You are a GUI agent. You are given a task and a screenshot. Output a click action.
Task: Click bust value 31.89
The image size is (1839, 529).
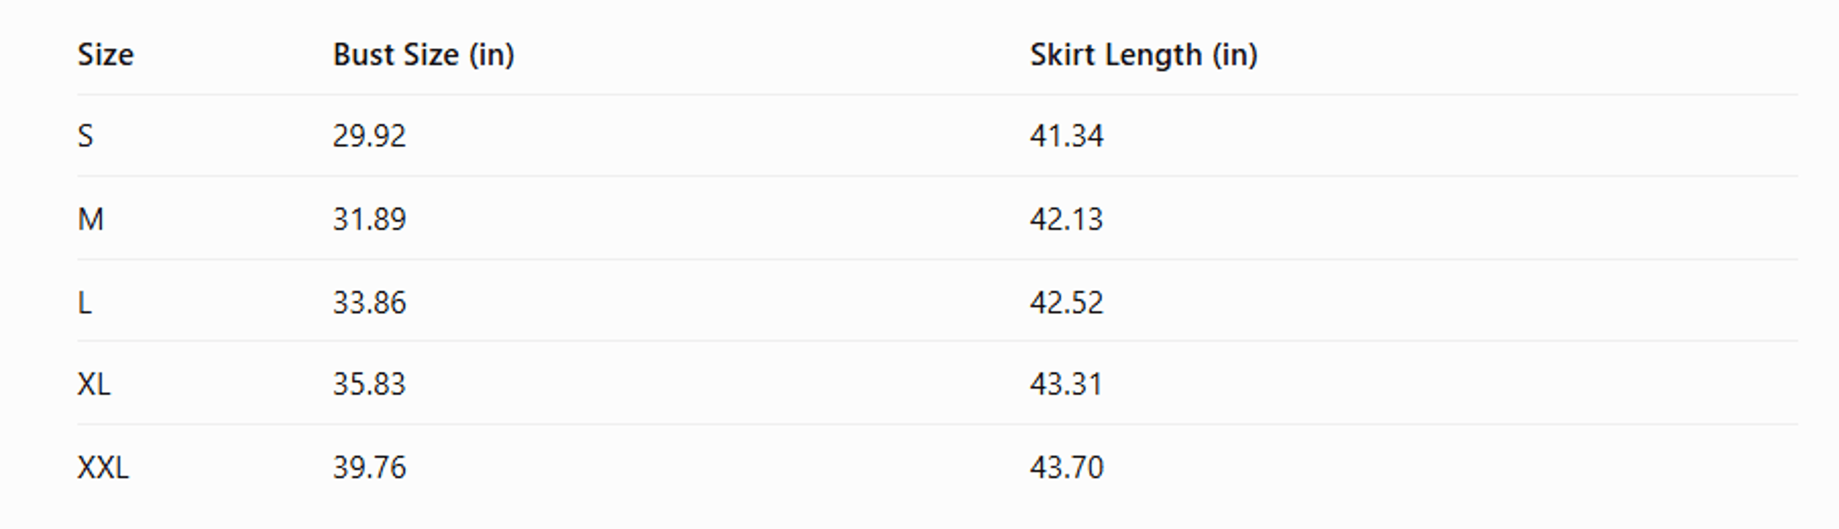click(369, 219)
